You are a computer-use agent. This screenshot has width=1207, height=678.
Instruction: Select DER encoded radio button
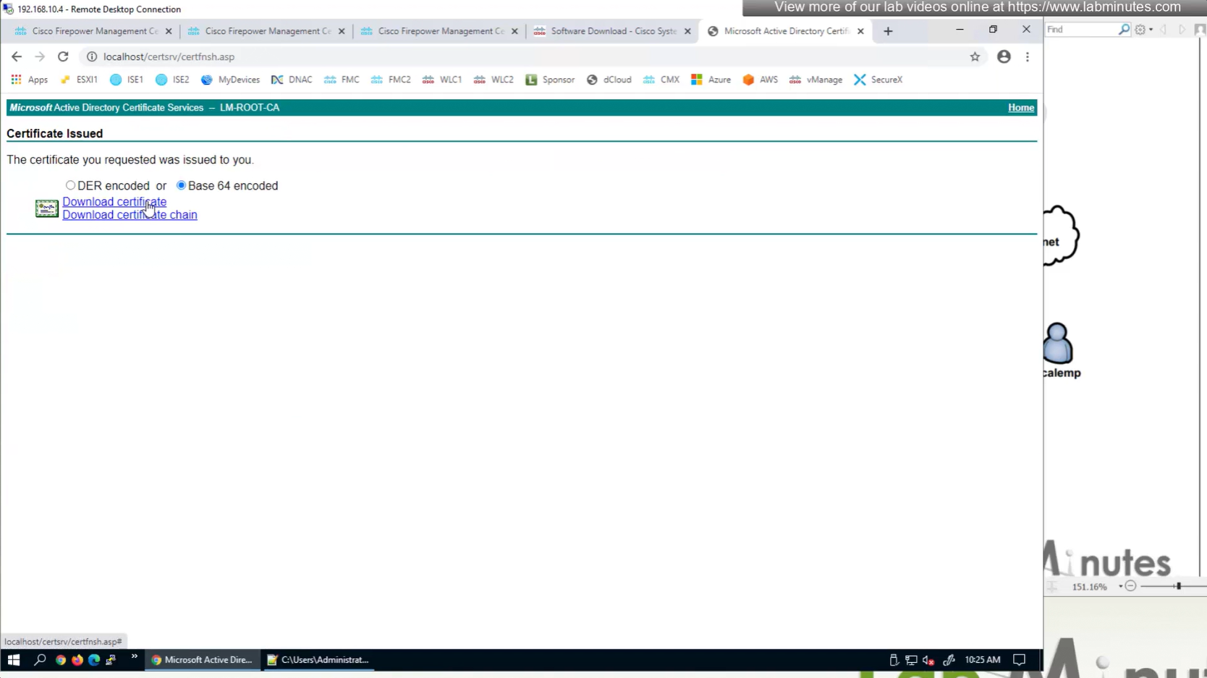(x=70, y=185)
